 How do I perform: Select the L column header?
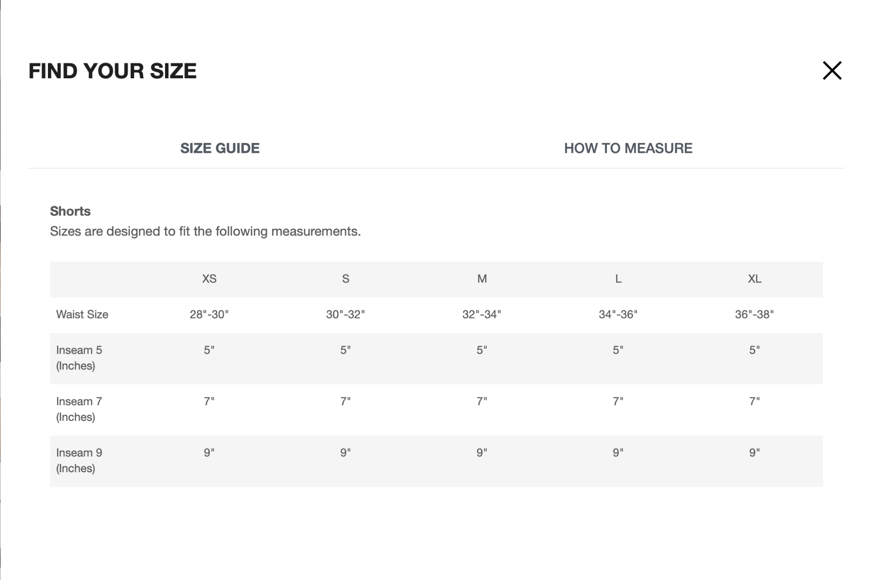tap(618, 278)
